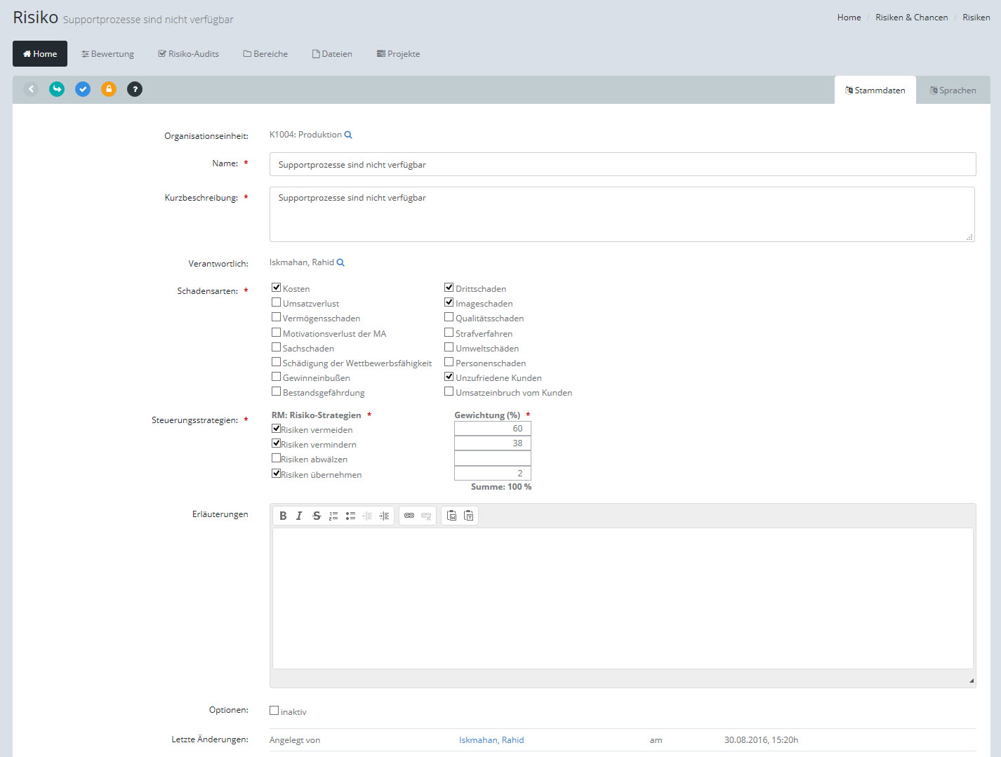1001x757 pixels.
Task: Open the Verantwortlich person search lookup
Action: click(340, 262)
